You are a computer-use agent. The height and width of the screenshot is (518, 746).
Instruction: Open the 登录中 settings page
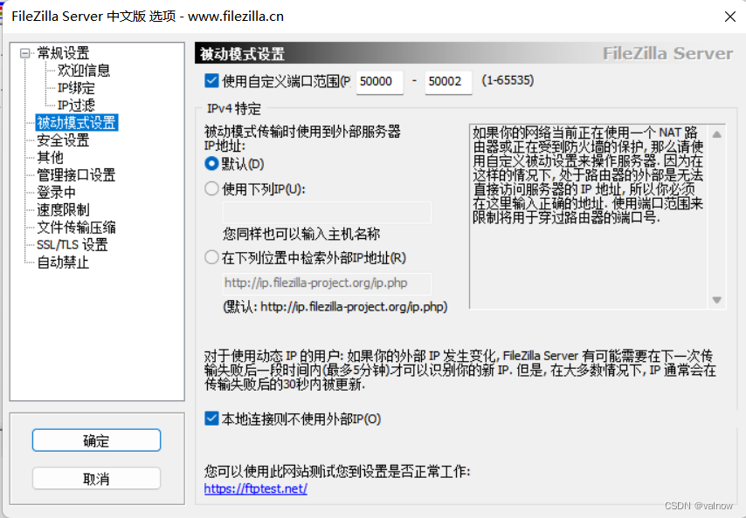56,193
